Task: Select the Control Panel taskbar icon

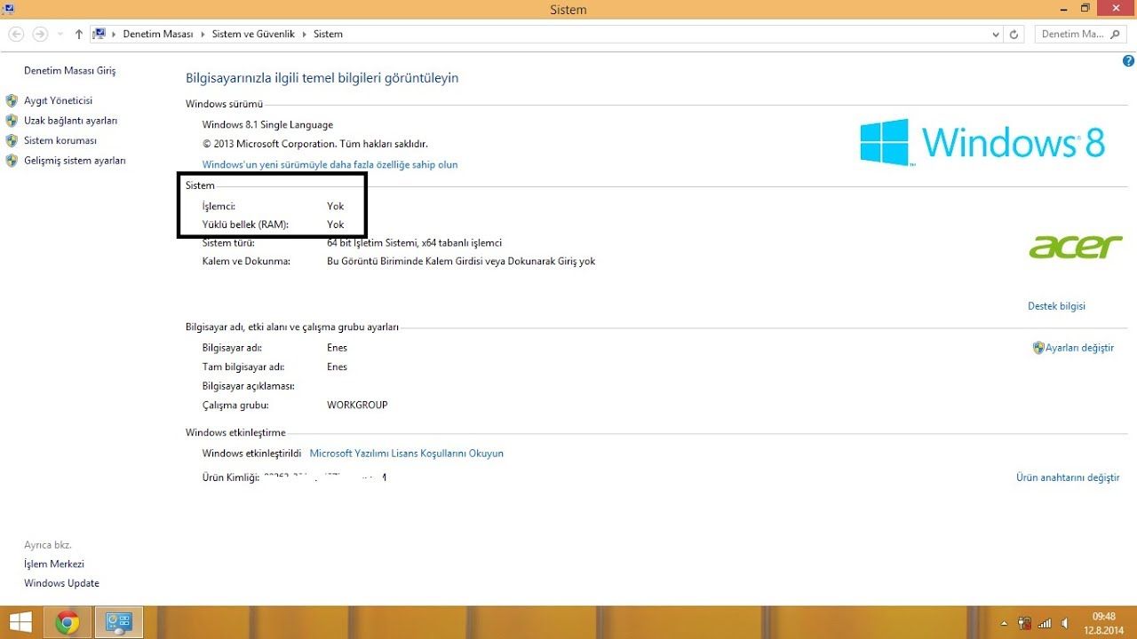Action: coord(118,622)
